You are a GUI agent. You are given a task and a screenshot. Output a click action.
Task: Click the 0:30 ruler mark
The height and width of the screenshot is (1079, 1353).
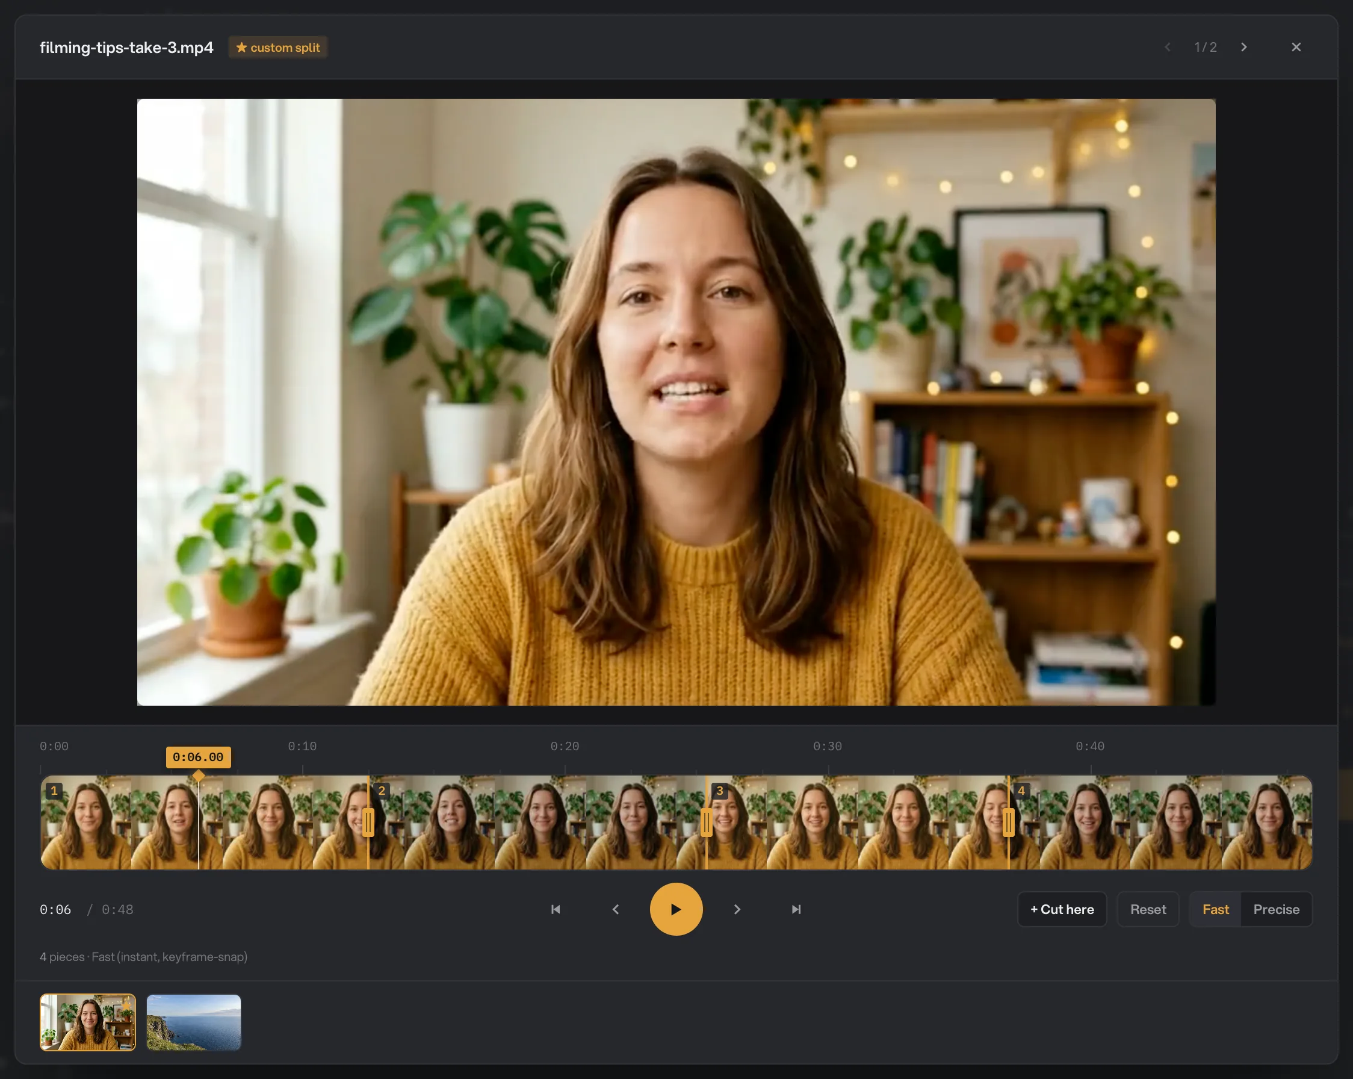[827, 746]
